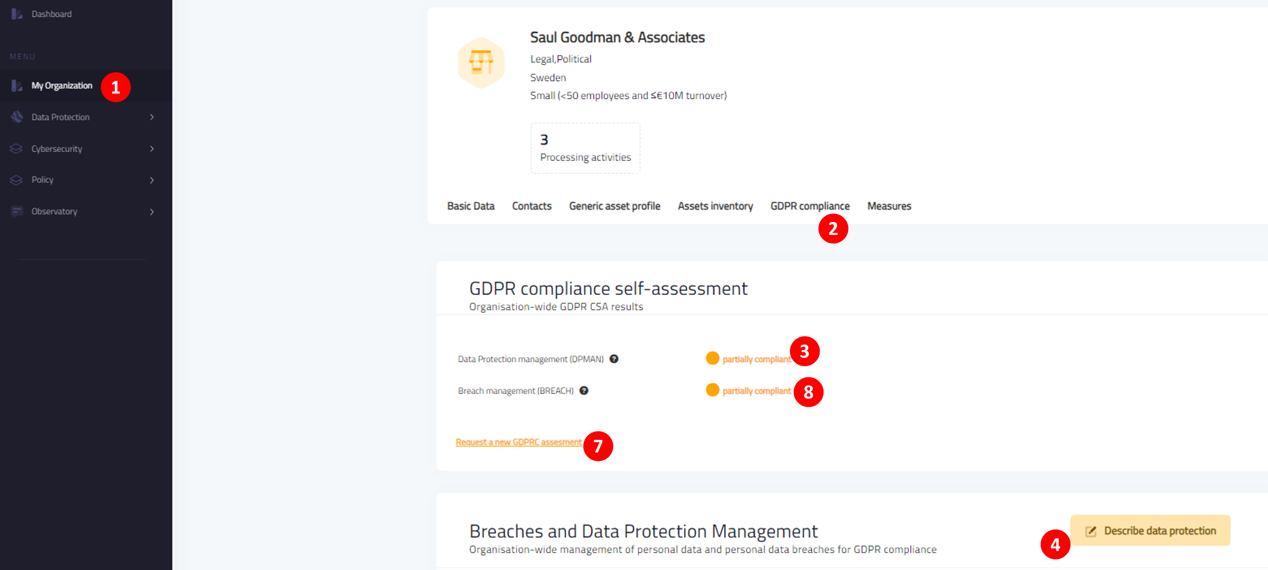Click the Processing activities counter box
The width and height of the screenshot is (1268, 570).
tap(585, 148)
